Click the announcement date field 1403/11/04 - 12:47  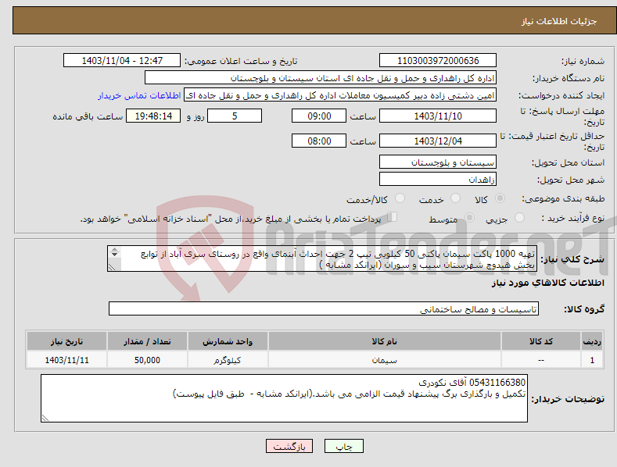click(x=122, y=61)
